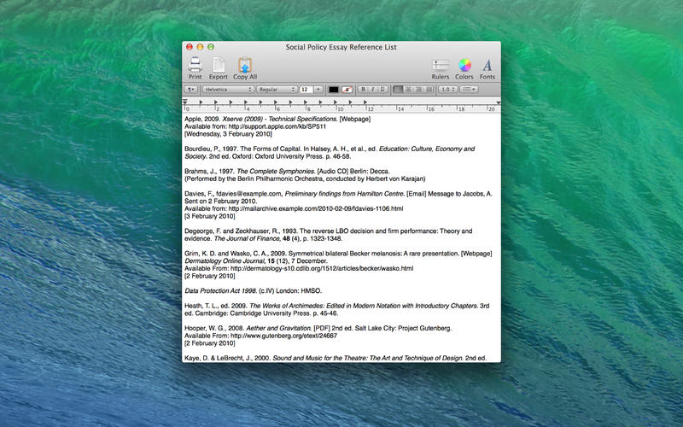Open the Regular typeface style dropdown
This screenshot has height=427, width=683.
pos(277,89)
